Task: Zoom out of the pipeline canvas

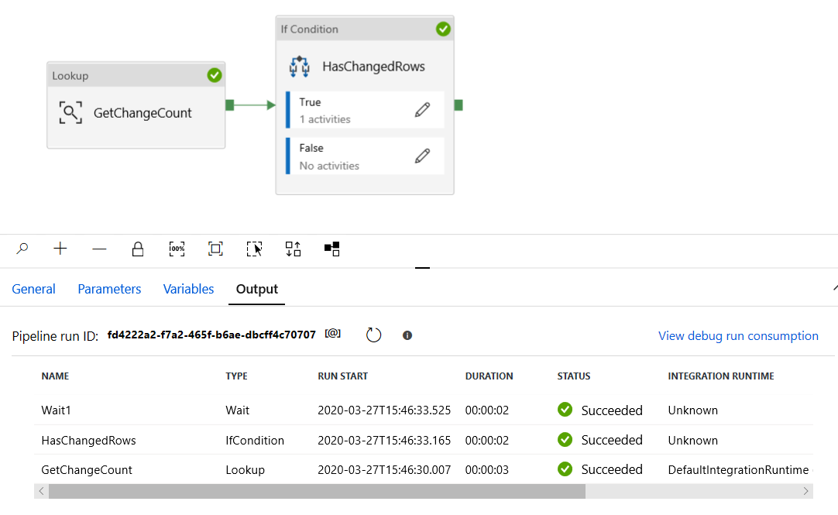Action: click(99, 249)
